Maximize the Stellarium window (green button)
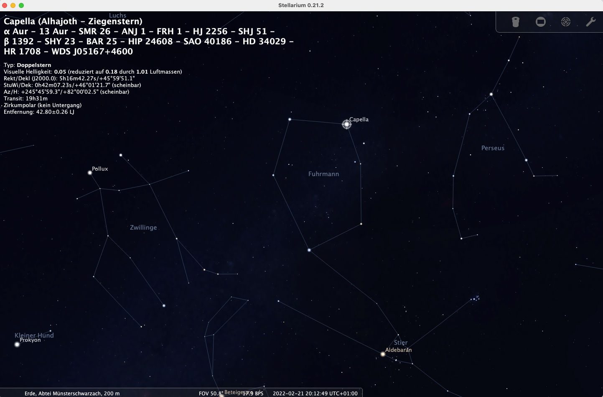603x397 pixels. point(21,5)
